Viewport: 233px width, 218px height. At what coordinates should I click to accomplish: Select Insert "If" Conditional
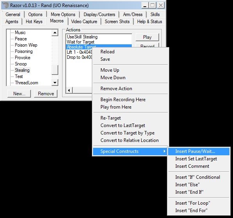coord(199,177)
